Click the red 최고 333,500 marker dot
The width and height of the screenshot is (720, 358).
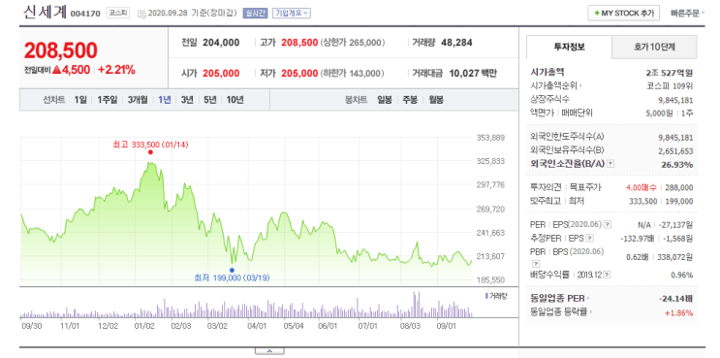[x=150, y=152]
